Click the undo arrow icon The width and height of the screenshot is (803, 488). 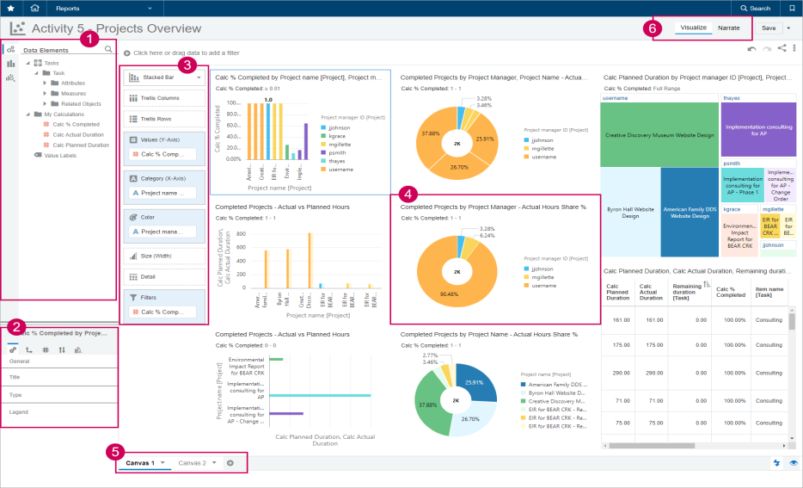click(751, 49)
